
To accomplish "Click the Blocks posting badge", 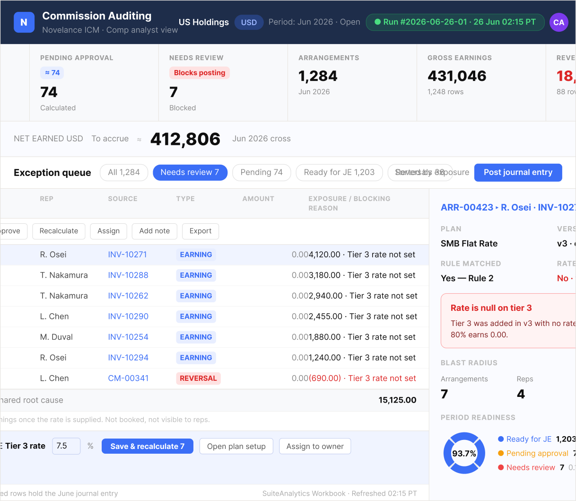I will (200, 72).
